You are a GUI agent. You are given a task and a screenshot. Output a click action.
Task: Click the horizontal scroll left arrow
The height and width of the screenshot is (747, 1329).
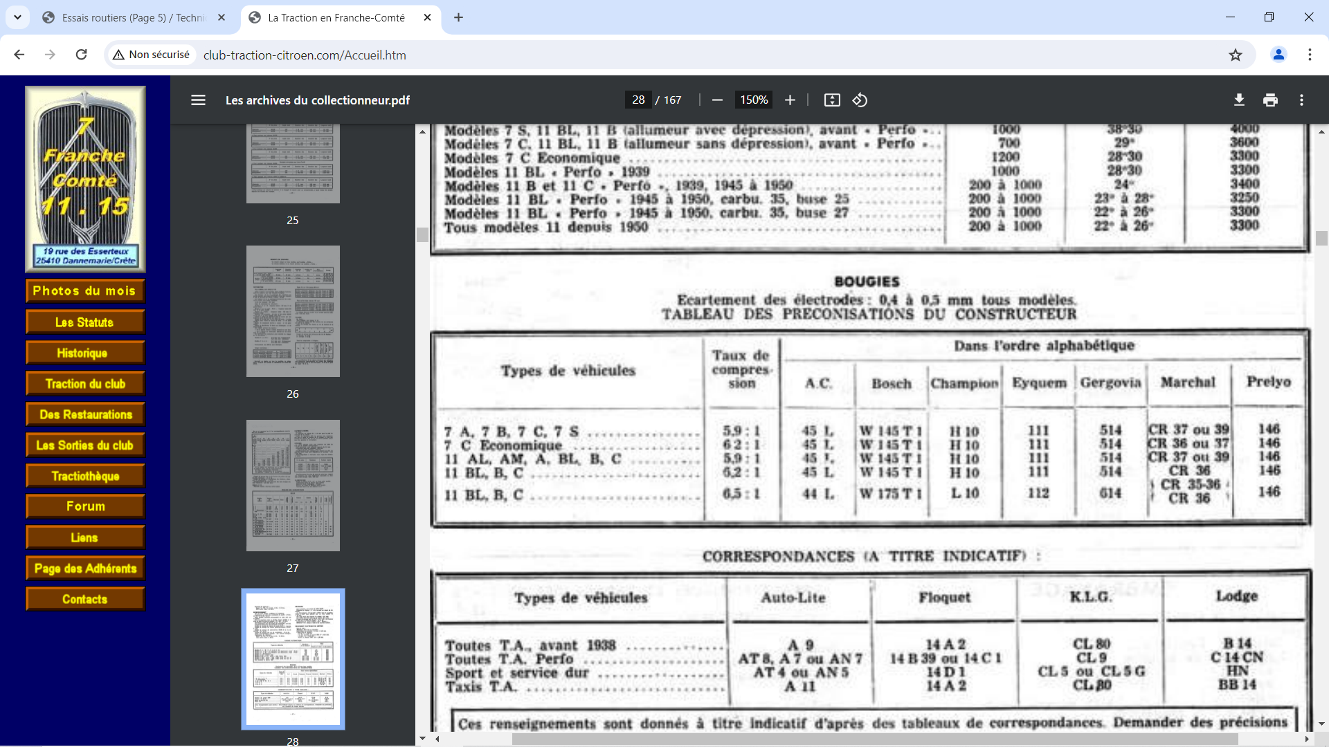point(437,739)
